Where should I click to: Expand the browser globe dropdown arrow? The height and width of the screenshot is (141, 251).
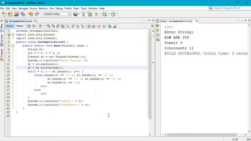point(79,14)
